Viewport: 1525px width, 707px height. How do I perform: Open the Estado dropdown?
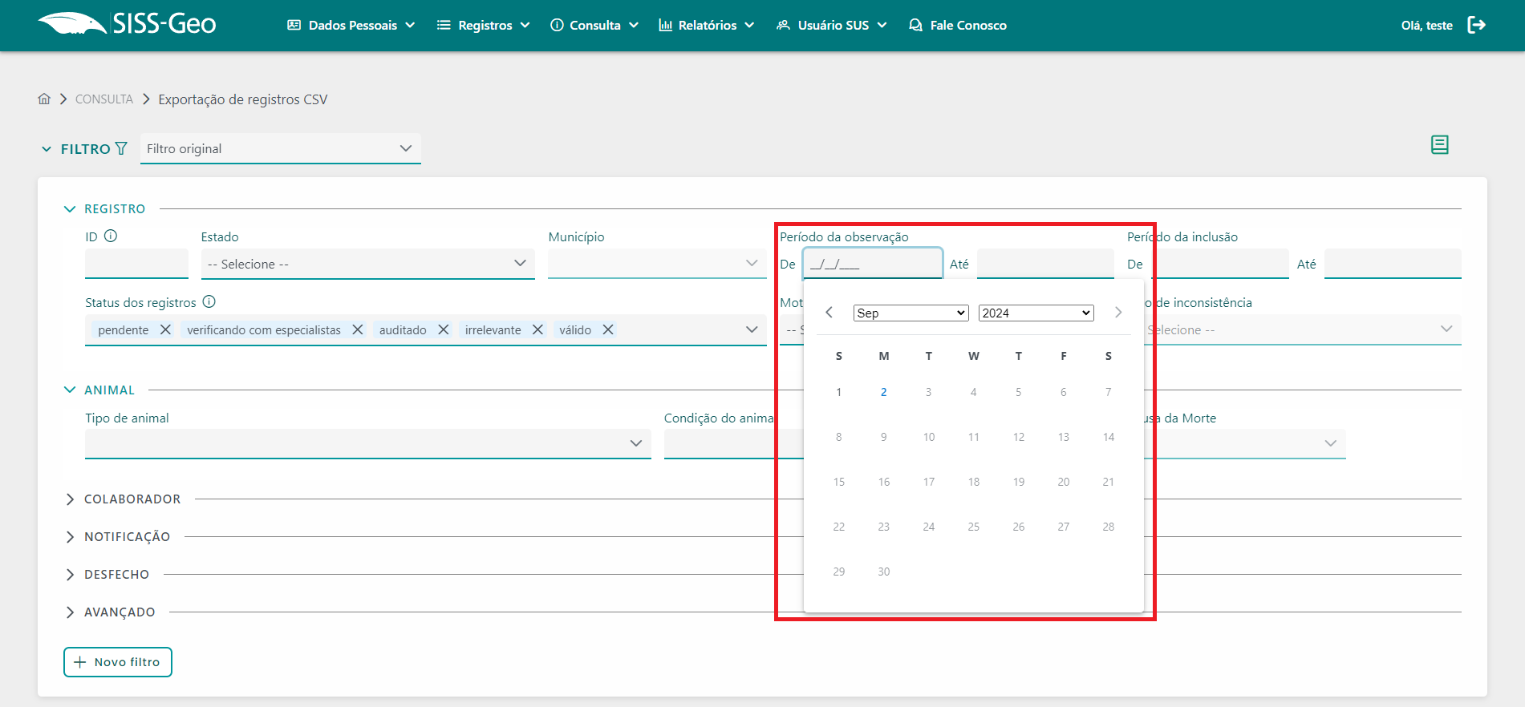[367, 264]
